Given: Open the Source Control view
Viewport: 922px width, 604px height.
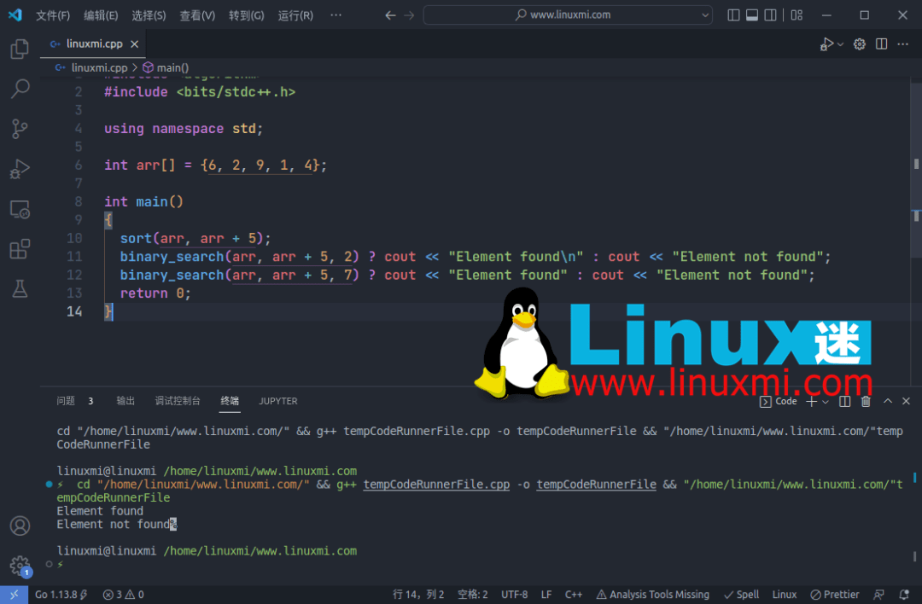Looking at the screenshot, I should click(20, 129).
